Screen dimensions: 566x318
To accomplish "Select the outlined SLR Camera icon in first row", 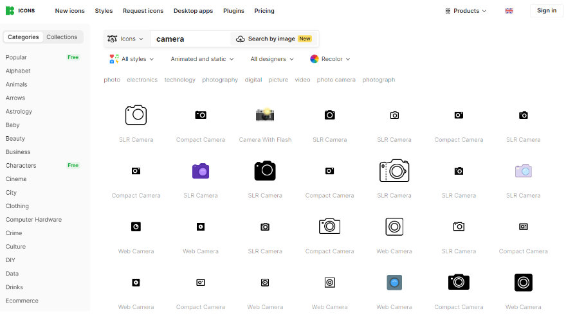I will point(136,115).
